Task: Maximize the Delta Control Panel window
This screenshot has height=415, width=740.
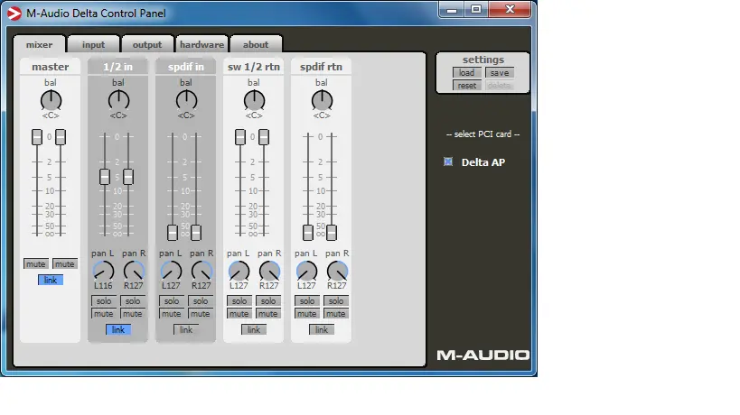Action: (475, 9)
